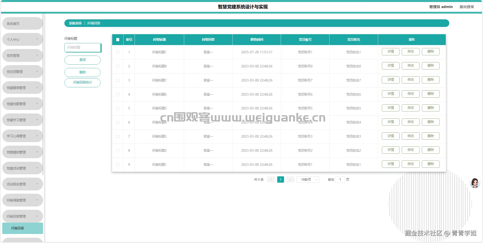This screenshot has height=243, width=483.
Task: Open the assistant avatar chat icon
Action: point(475,183)
